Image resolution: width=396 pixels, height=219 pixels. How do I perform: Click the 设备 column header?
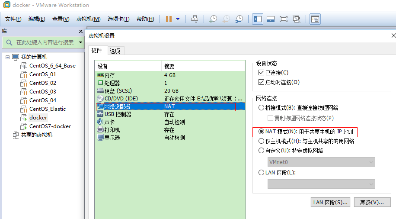(x=128, y=66)
